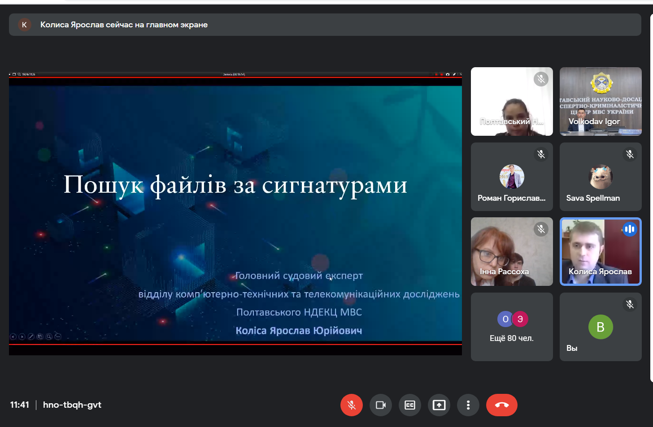Select Колиса Ярослав's video tile

tap(601, 251)
